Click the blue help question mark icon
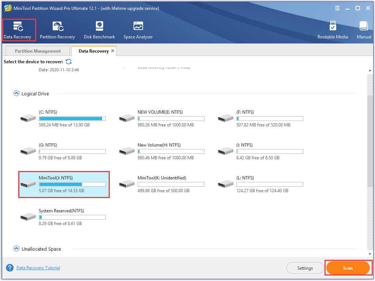Viewport: 375px width, 281px height. (x=10, y=268)
